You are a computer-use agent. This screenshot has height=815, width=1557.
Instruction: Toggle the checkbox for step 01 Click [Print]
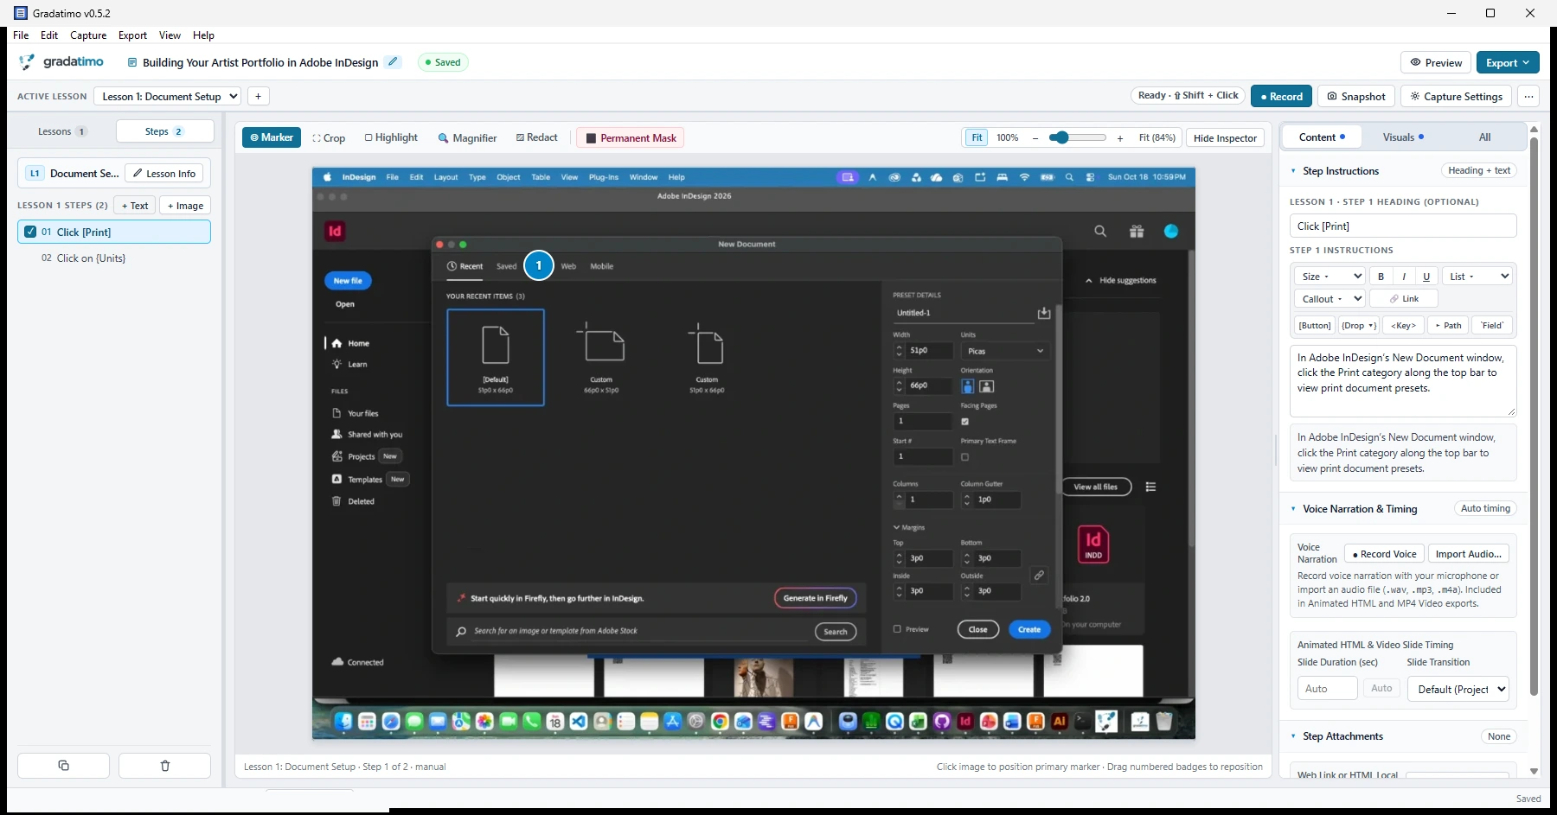tap(30, 232)
